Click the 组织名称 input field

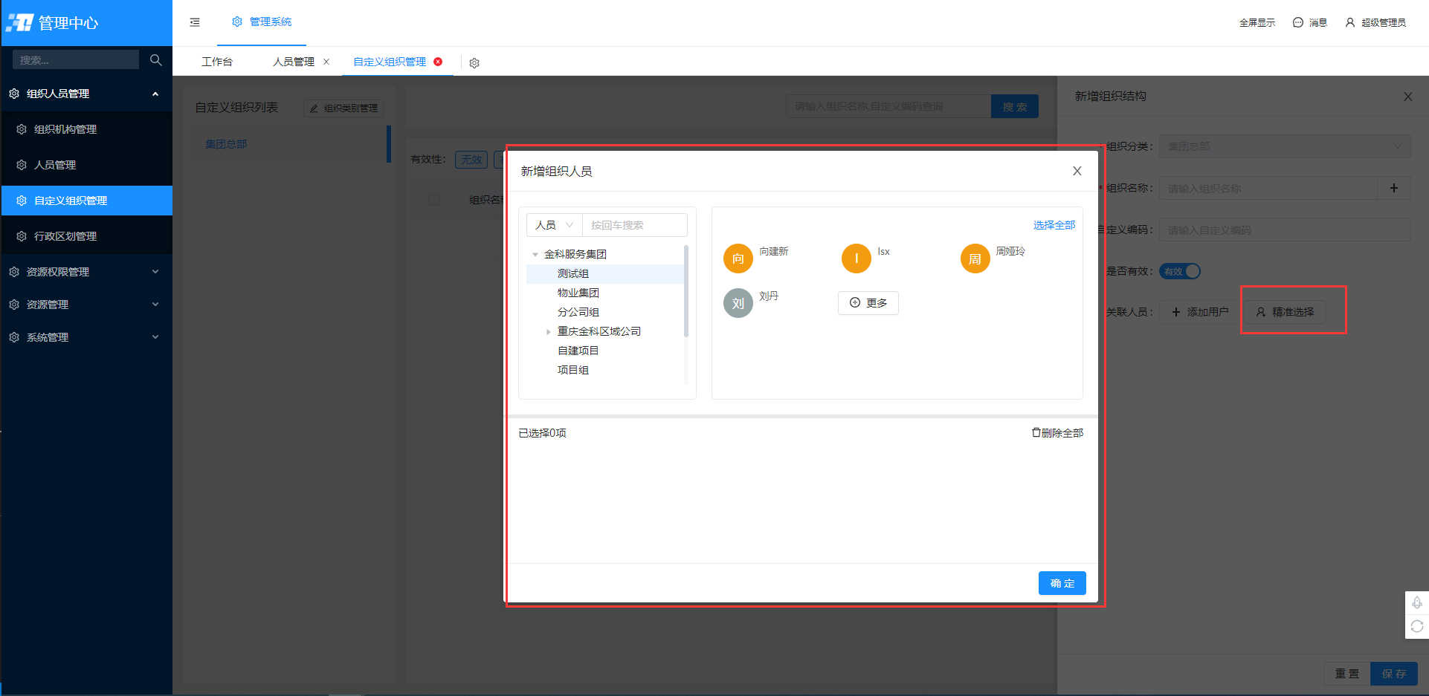point(1269,188)
